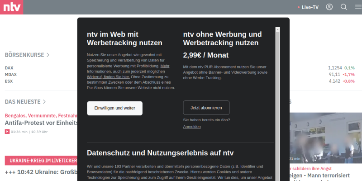Click the '01:36 min | 10:39 Uhr' timestamp
This screenshot has height=181, width=362.
(x=29, y=132)
